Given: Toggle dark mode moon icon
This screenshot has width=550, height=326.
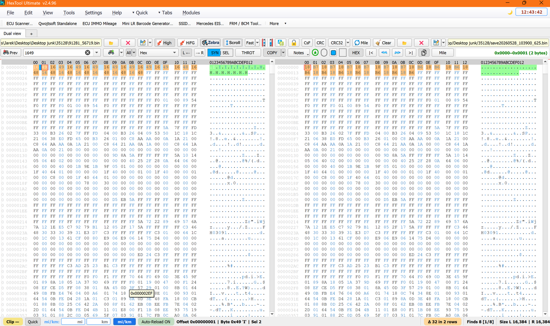Looking at the screenshot, I should click(510, 12).
